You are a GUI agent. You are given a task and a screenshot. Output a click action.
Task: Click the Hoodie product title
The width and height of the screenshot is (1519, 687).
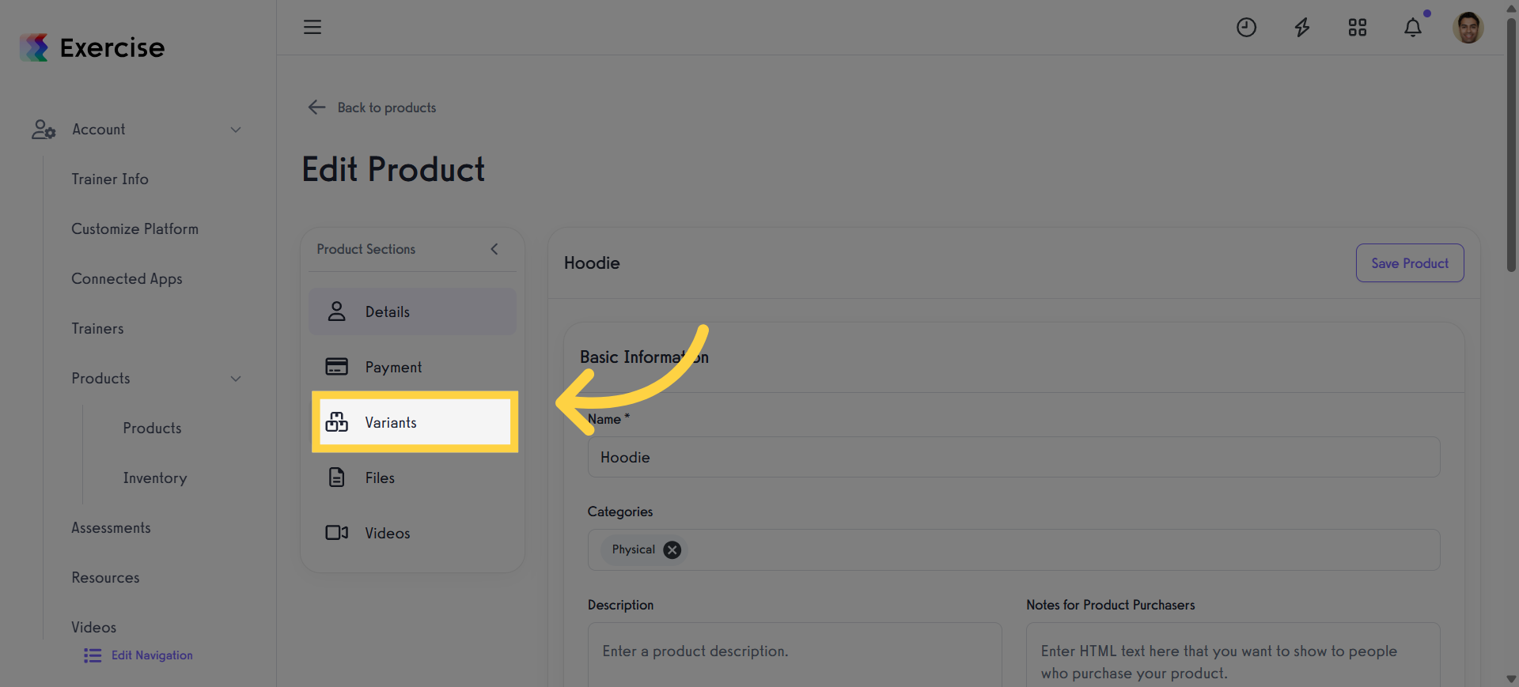point(592,263)
